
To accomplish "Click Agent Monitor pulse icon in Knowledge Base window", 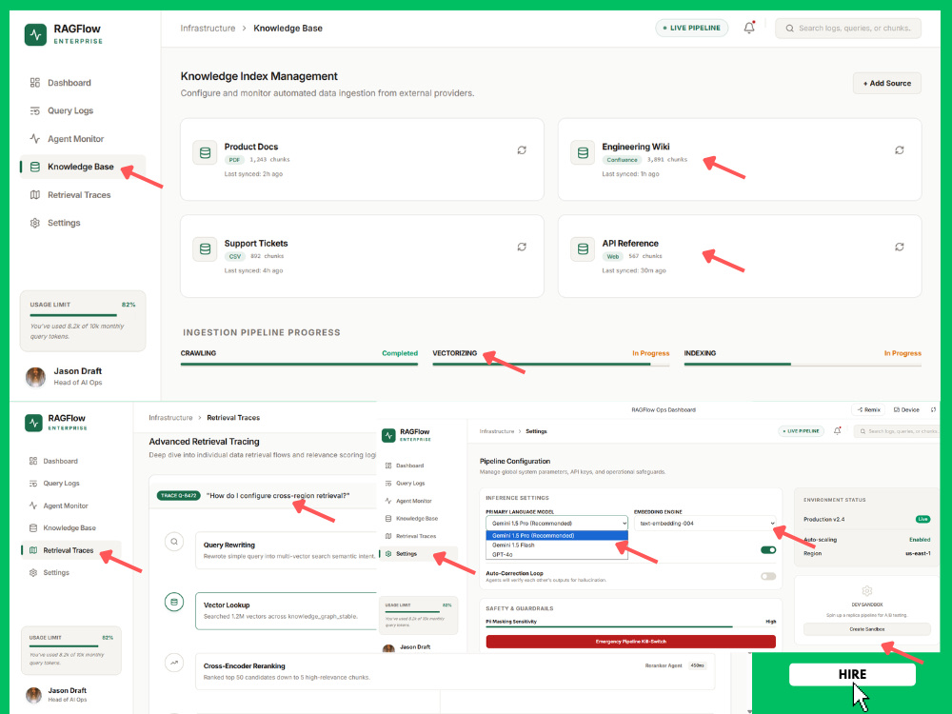I will click(35, 138).
